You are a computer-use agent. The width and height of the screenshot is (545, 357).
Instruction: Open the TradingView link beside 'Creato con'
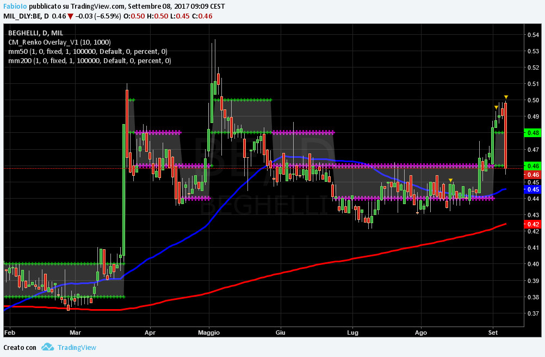(77, 348)
